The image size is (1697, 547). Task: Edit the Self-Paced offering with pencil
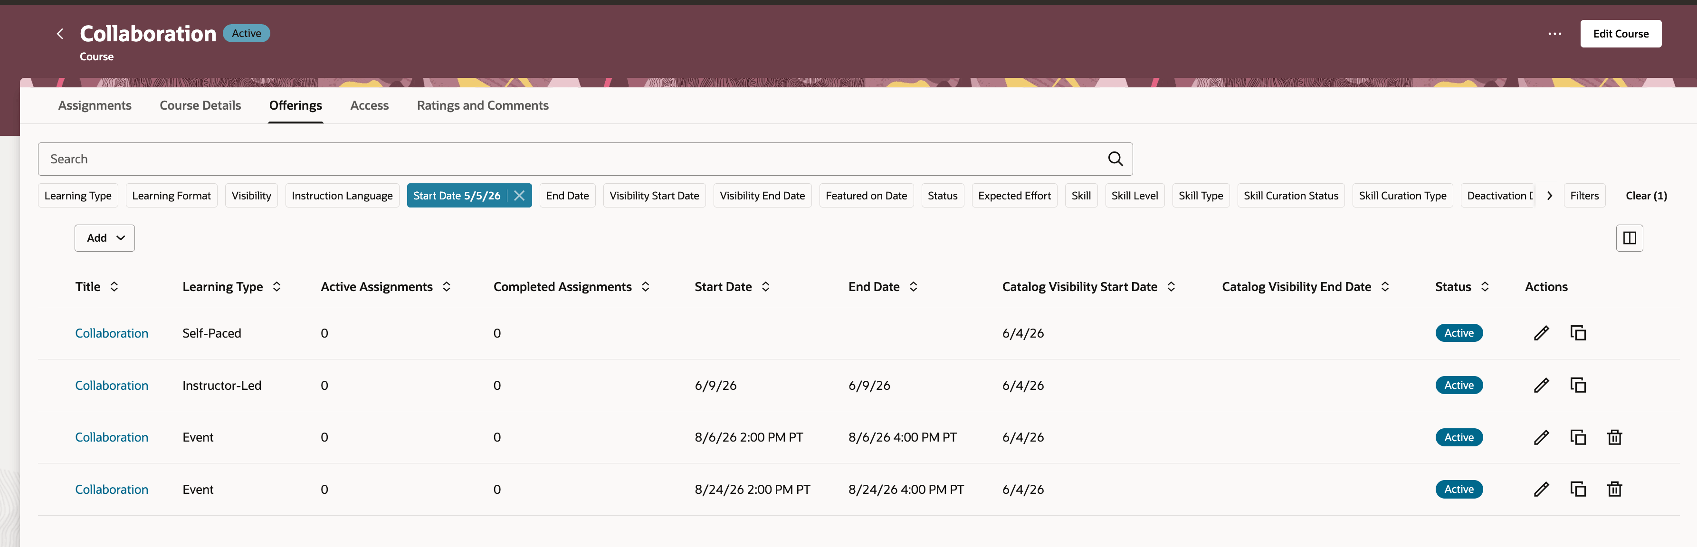pyautogui.click(x=1541, y=333)
